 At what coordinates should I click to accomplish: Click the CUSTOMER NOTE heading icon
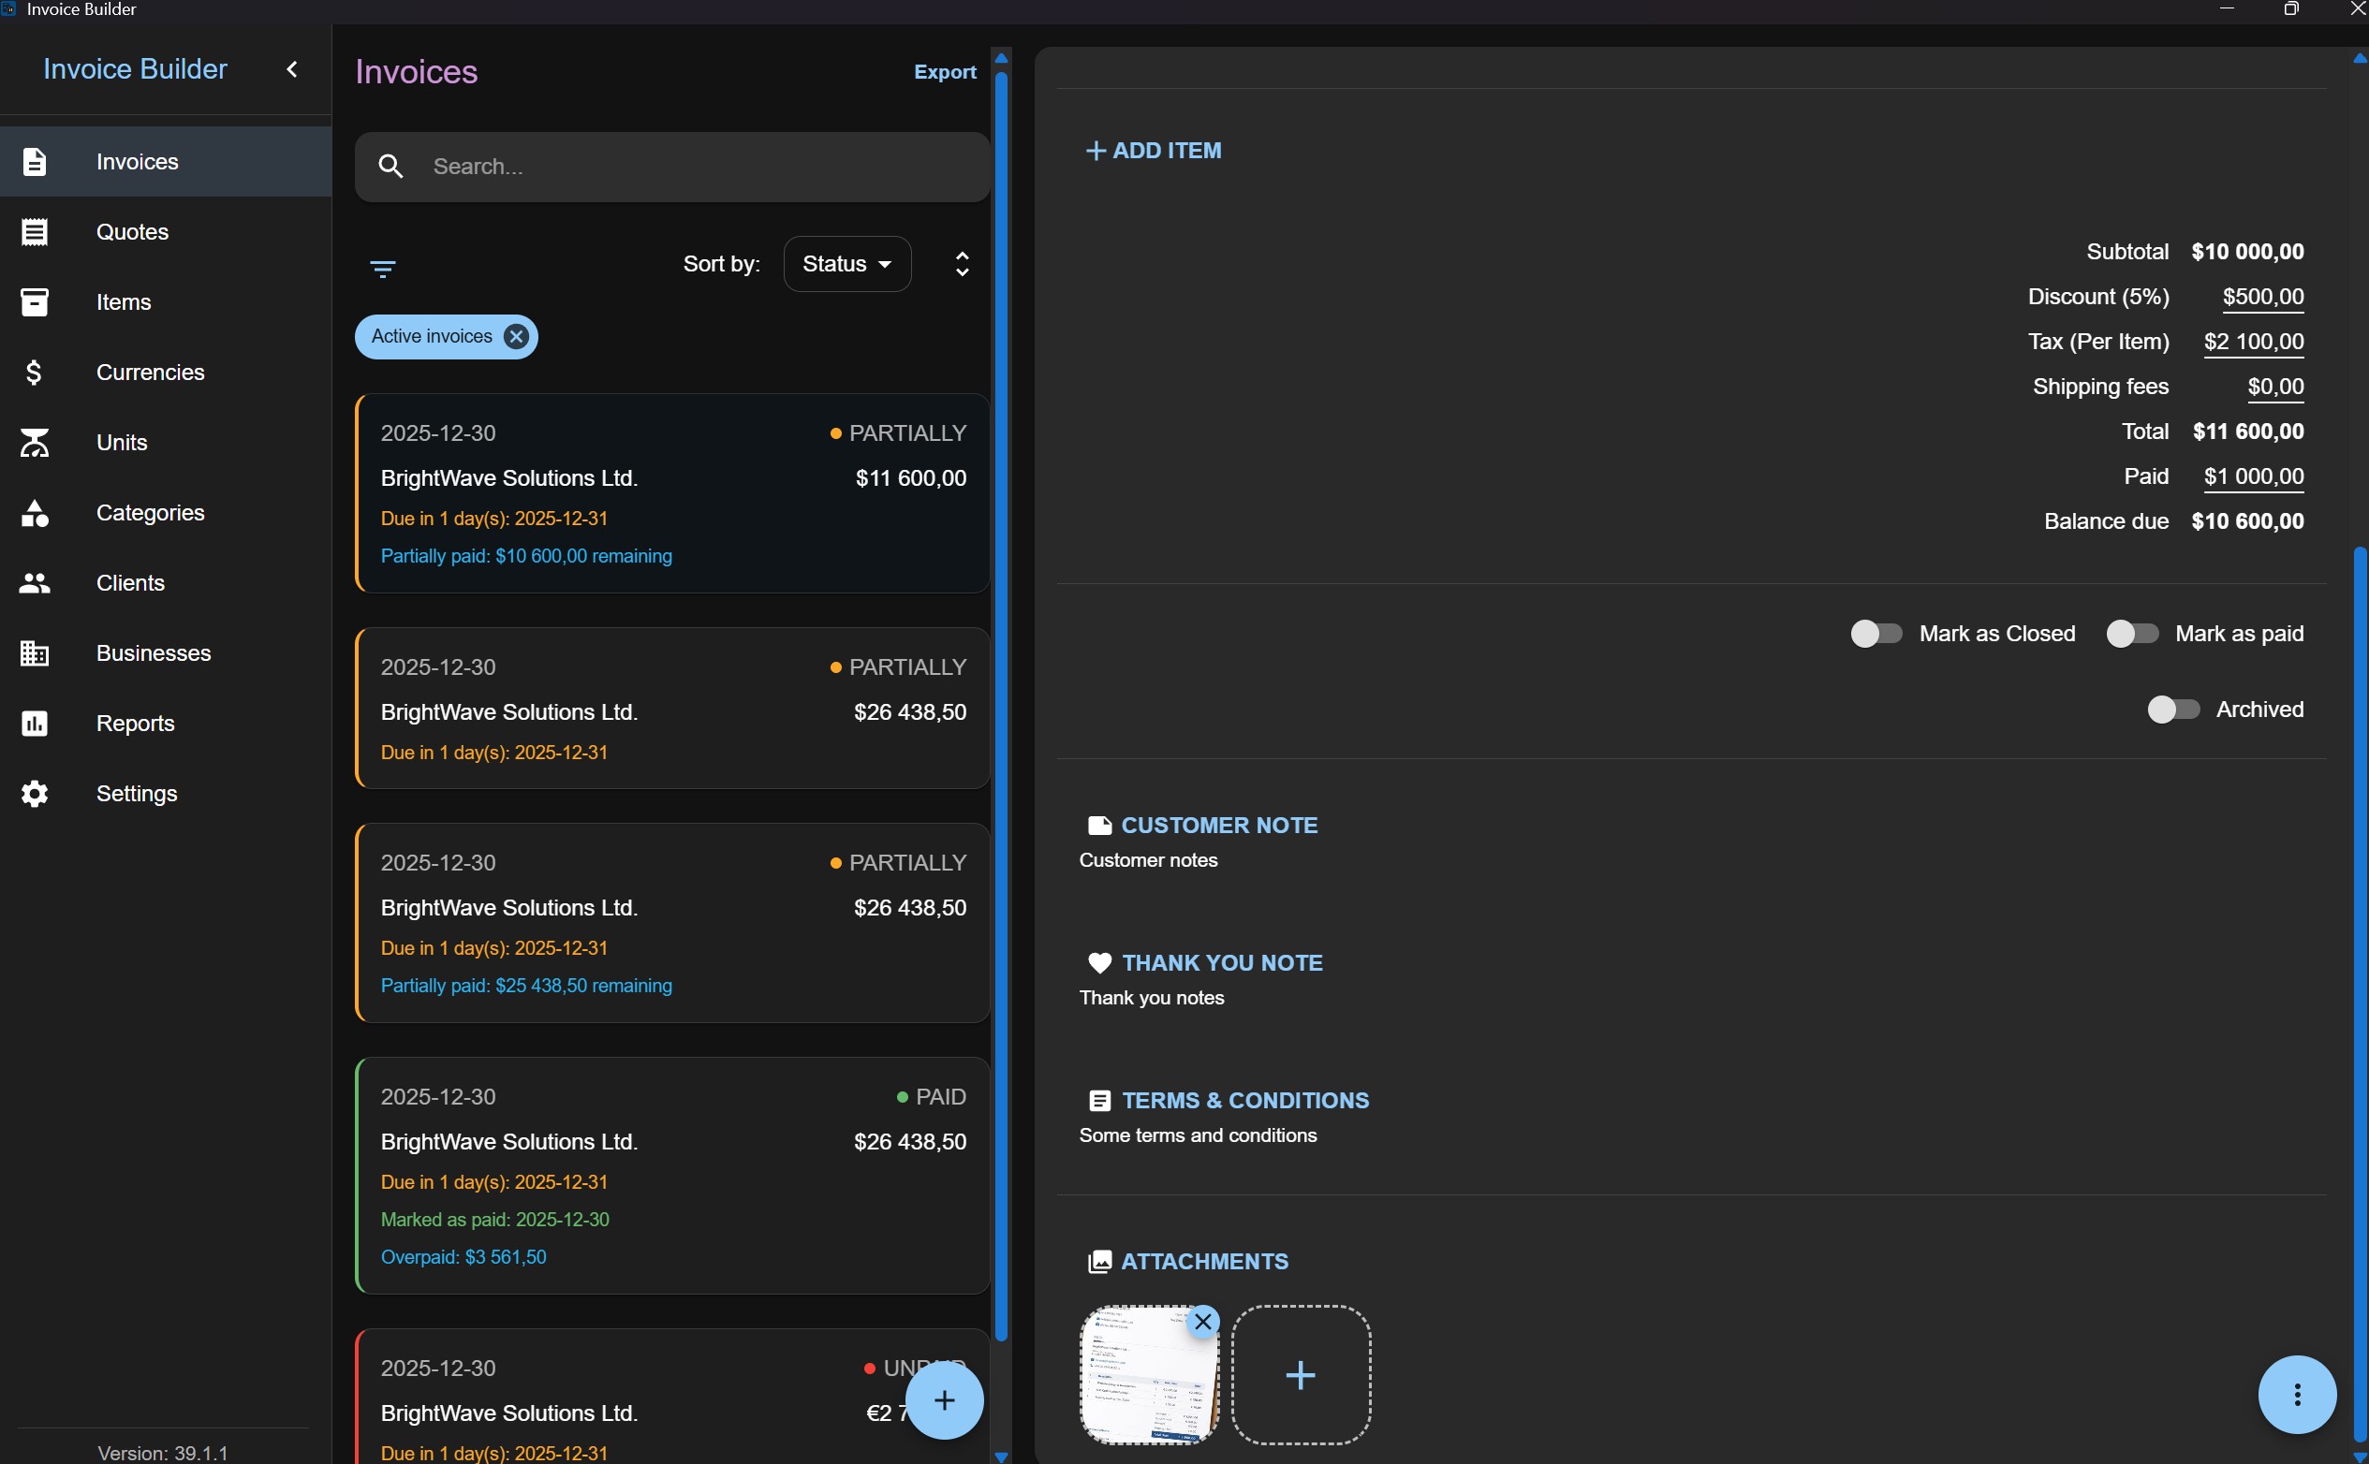[x=1099, y=826]
